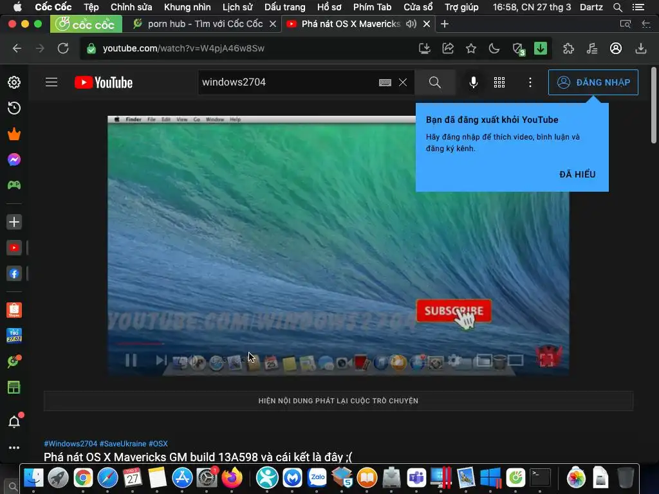This screenshot has height=494, width=659.
Task: Click the ĐĂNG NHẬP sign-in button
Action: 593,82
